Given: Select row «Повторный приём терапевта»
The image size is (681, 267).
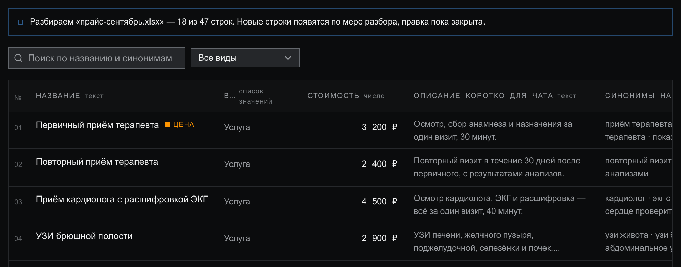Looking at the screenshot, I should coord(340,168).
